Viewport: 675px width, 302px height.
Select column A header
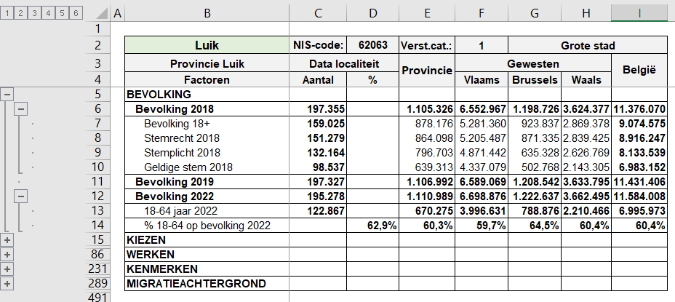(x=116, y=14)
